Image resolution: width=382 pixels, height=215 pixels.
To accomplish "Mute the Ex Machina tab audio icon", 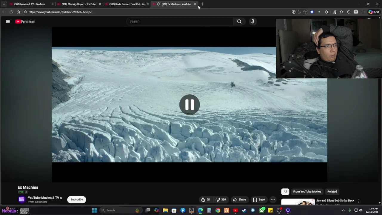I will (x=158, y=4).
